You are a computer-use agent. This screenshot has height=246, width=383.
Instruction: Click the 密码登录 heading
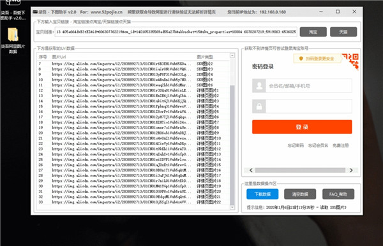coord(263,66)
